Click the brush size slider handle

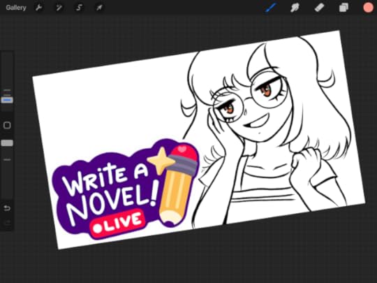[x=7, y=100]
